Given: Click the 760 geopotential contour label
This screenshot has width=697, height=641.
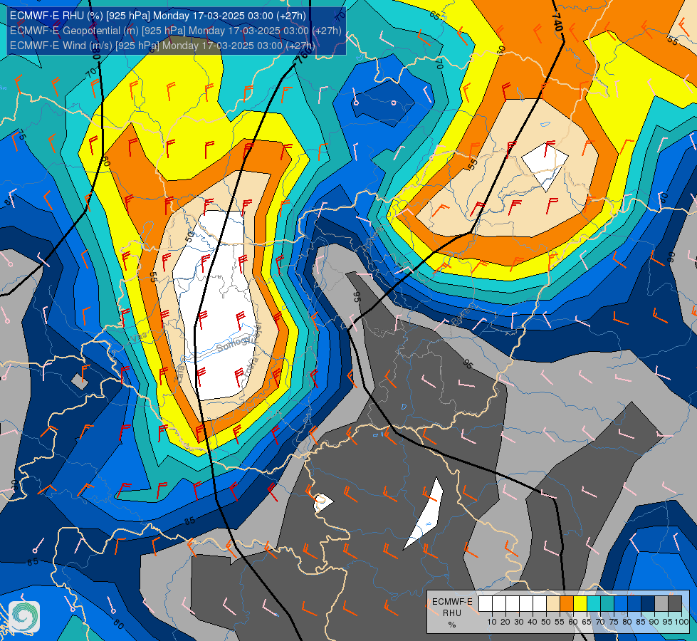Looking at the screenshot, I should coord(305,56).
